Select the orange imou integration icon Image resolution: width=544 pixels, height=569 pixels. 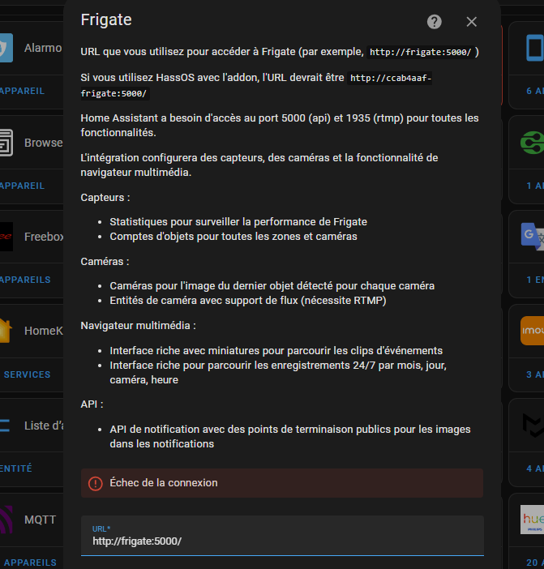pyautogui.click(x=533, y=331)
